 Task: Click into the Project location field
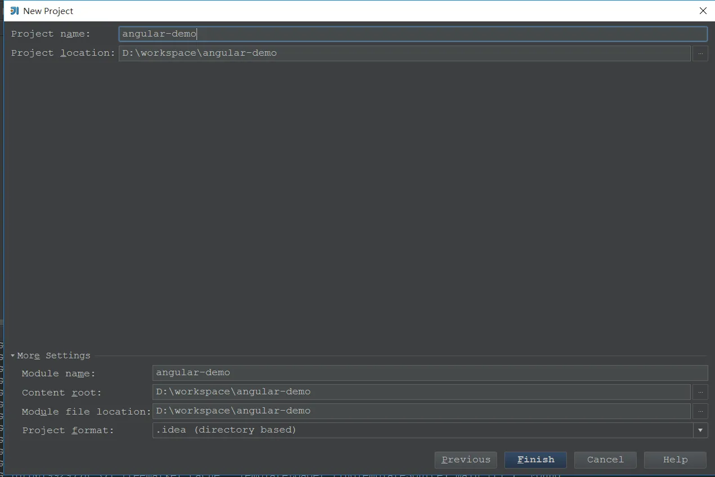point(404,53)
